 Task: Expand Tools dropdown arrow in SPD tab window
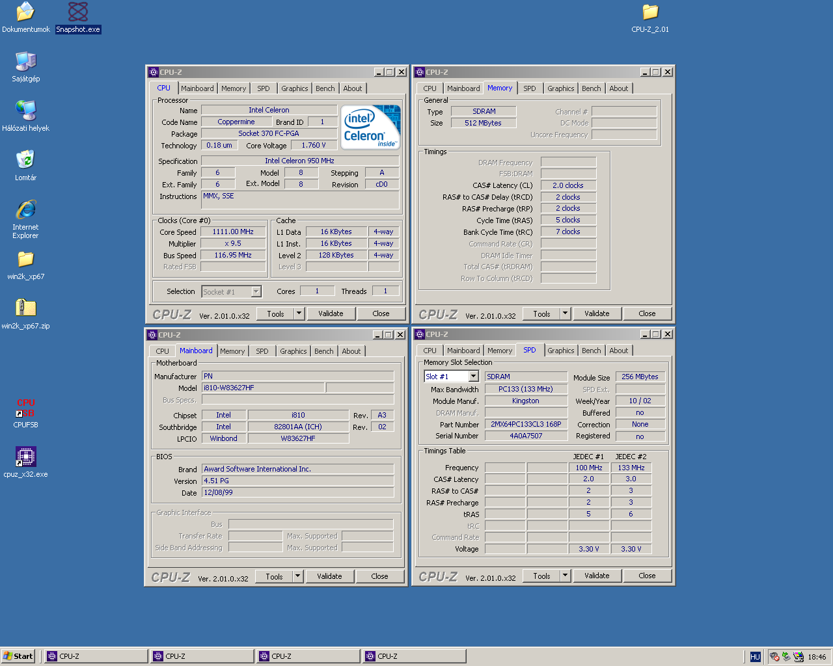coord(566,576)
